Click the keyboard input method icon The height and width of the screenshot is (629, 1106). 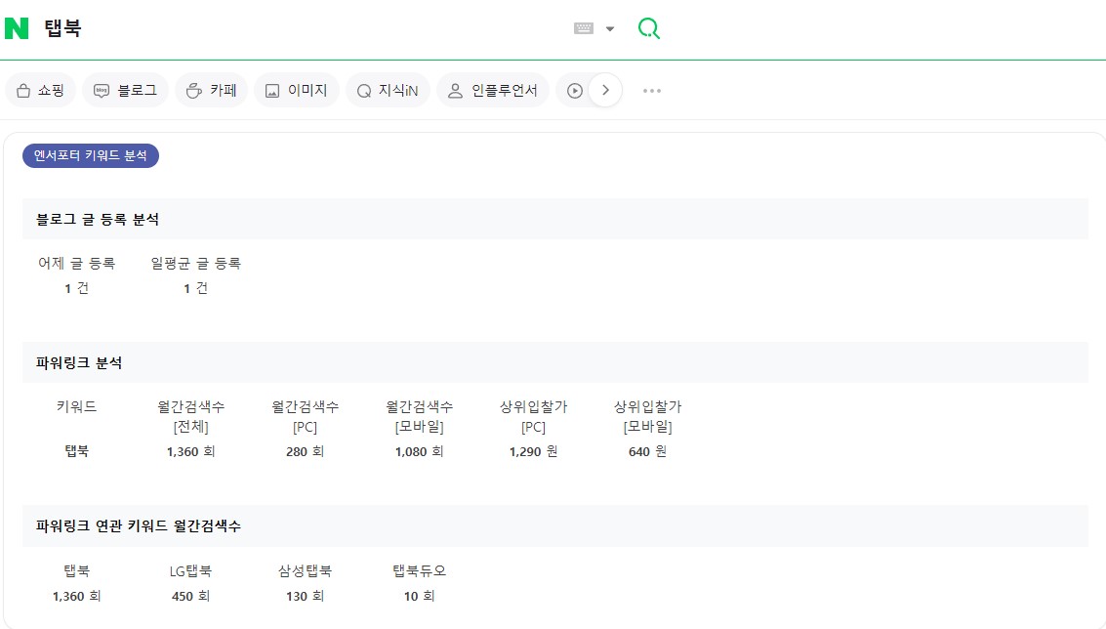click(586, 28)
